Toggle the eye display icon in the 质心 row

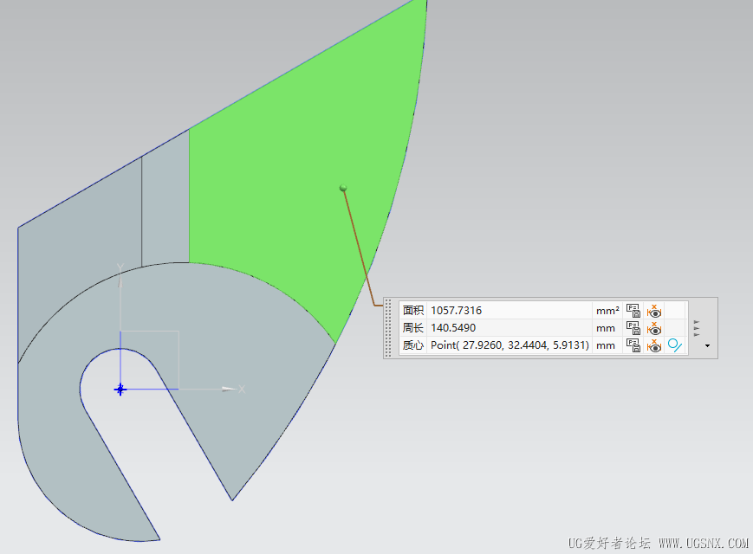(x=654, y=345)
